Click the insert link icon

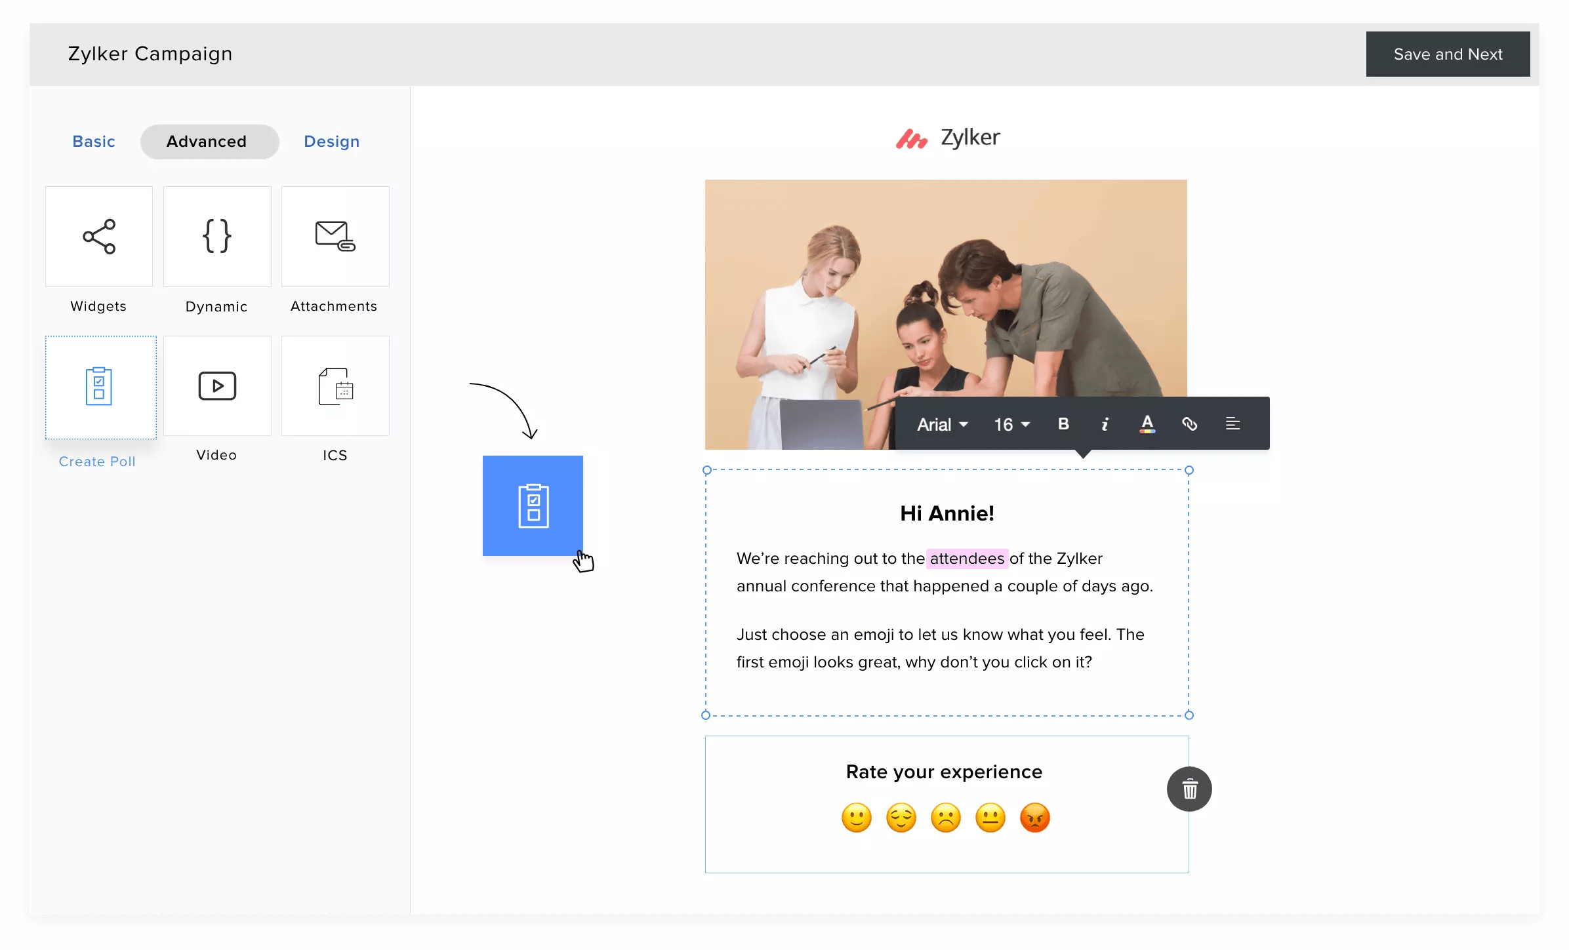click(1191, 424)
